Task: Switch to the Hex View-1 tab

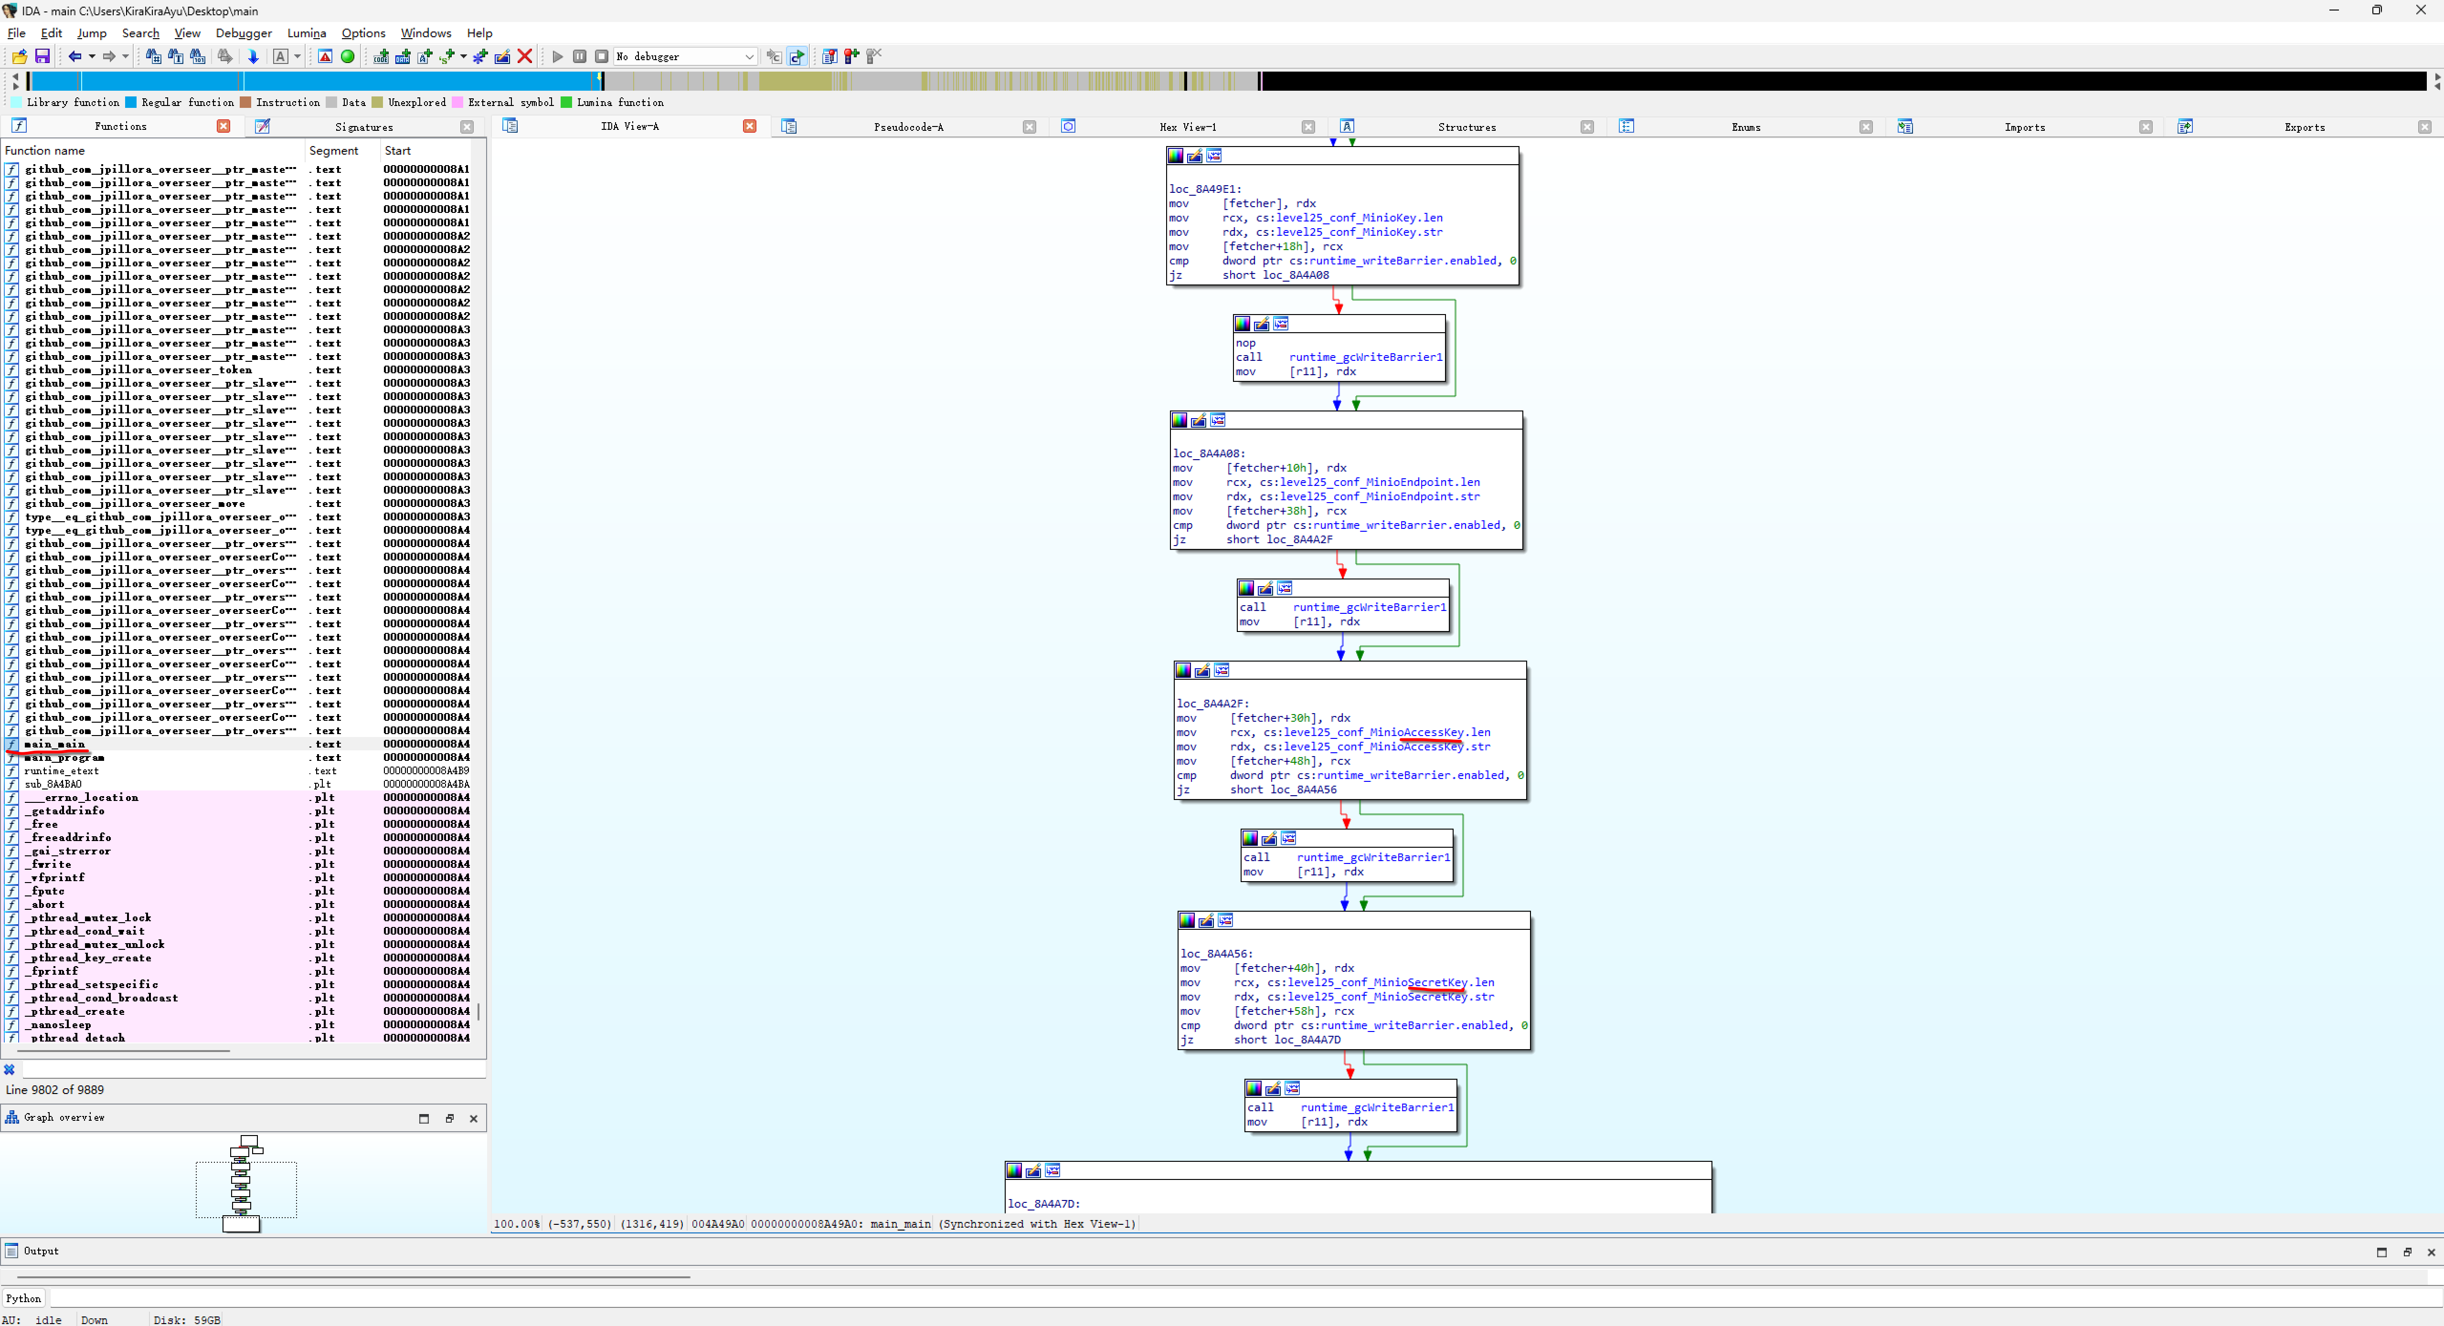Action: pyautogui.click(x=1187, y=127)
